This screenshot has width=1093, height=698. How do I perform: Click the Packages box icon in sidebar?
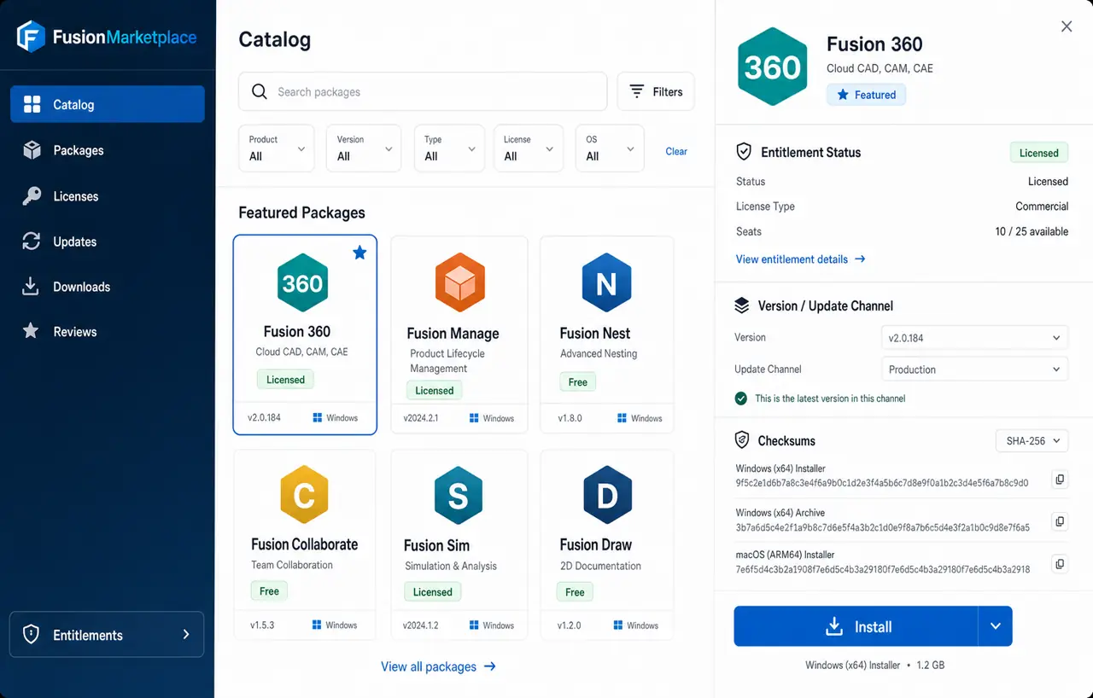pos(32,150)
